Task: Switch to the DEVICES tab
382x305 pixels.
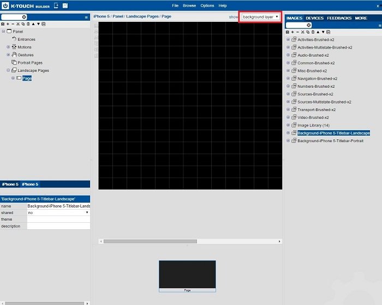Action: [x=314, y=18]
